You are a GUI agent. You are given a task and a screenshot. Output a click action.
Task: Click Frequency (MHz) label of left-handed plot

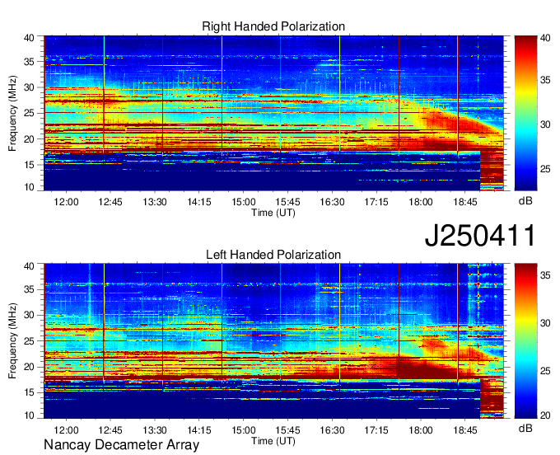pos(12,341)
